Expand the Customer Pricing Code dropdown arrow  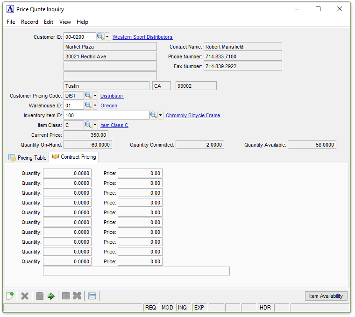click(95, 96)
